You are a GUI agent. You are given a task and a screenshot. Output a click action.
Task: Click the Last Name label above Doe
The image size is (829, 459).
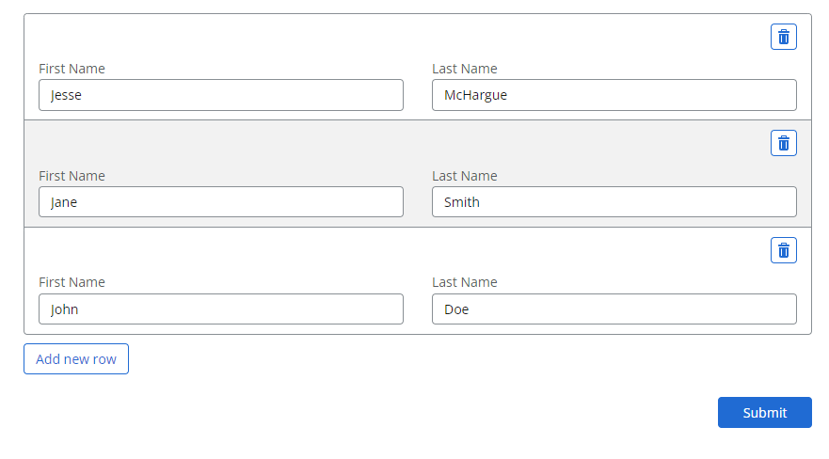click(465, 282)
